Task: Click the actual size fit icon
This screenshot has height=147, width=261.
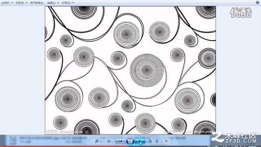Action: coord(109,141)
